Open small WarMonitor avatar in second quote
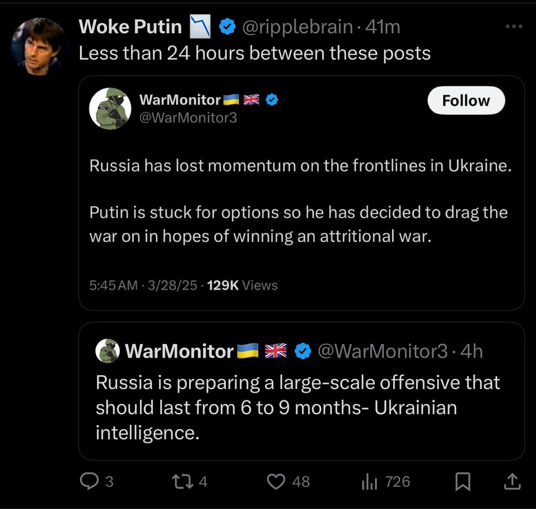Viewport: 536px width, 509px height. (x=108, y=350)
